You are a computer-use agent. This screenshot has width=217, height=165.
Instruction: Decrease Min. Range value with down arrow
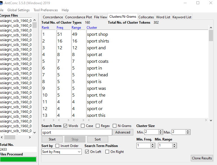click(174, 147)
